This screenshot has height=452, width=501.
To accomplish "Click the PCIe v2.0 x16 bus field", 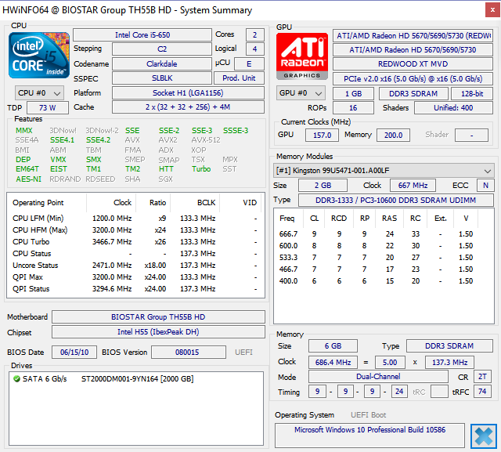I will [x=413, y=78].
